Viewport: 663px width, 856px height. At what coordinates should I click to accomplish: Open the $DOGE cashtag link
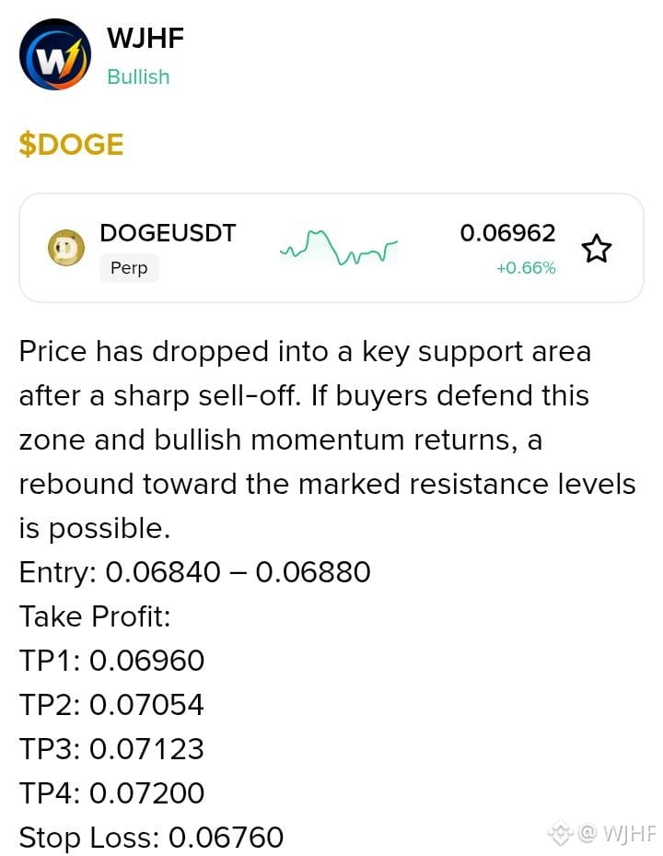click(x=71, y=145)
